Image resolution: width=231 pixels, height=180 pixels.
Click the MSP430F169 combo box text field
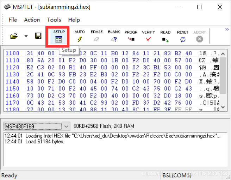(x=33, y=126)
